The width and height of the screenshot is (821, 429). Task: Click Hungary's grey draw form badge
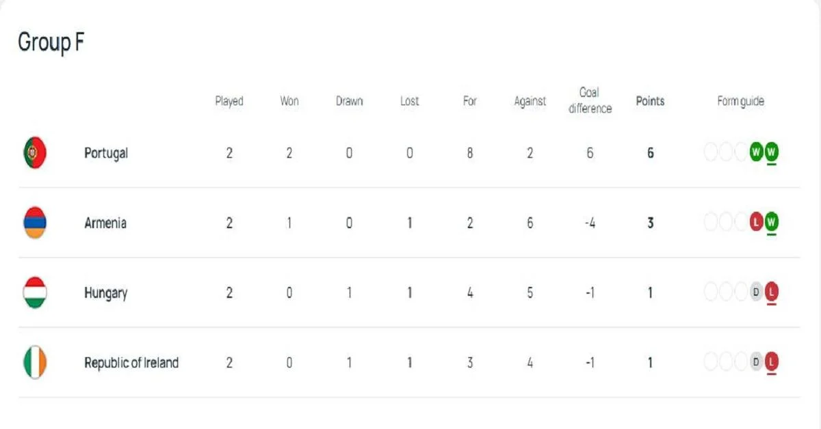click(756, 292)
